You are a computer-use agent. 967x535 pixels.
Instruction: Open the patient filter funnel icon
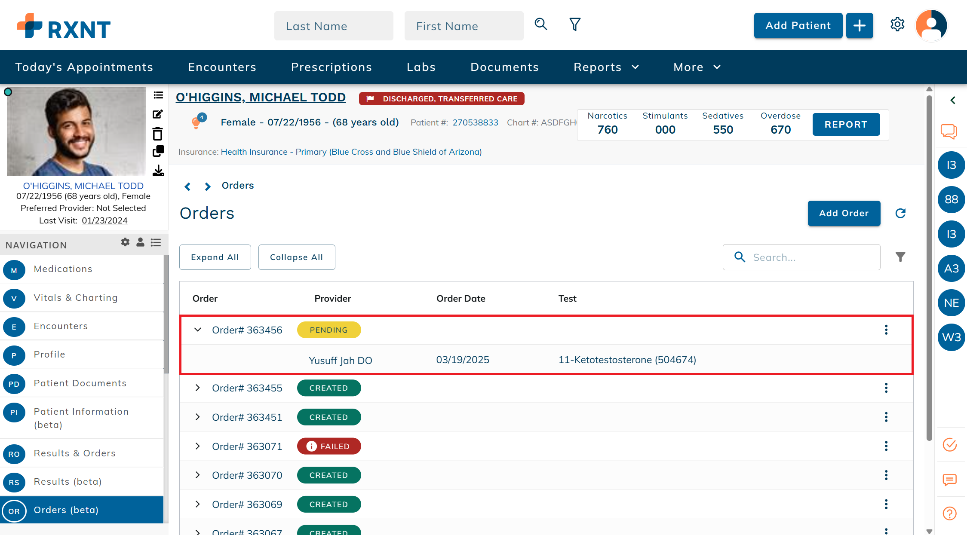[x=574, y=24]
